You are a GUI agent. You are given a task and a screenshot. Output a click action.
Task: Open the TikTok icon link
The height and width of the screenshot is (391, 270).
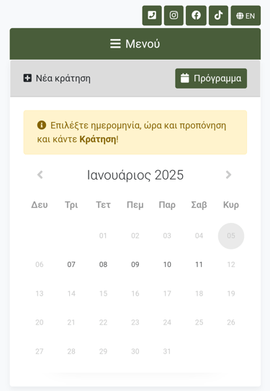pyautogui.click(x=218, y=15)
